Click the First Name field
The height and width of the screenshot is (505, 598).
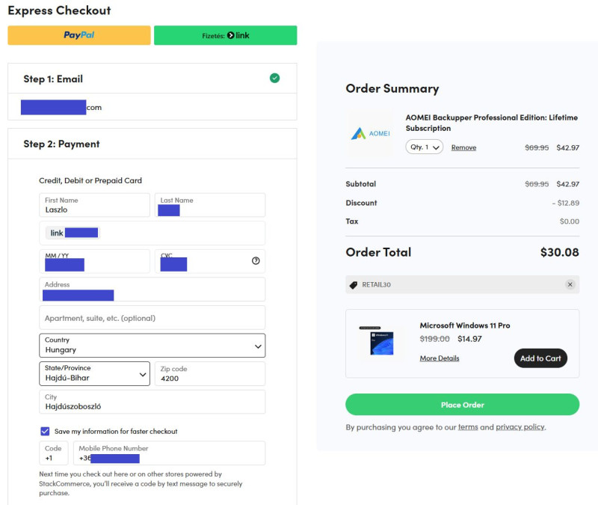pyautogui.click(x=95, y=205)
